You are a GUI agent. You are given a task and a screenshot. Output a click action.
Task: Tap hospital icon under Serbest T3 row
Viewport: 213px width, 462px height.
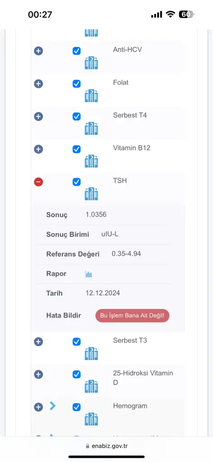pos(91,354)
